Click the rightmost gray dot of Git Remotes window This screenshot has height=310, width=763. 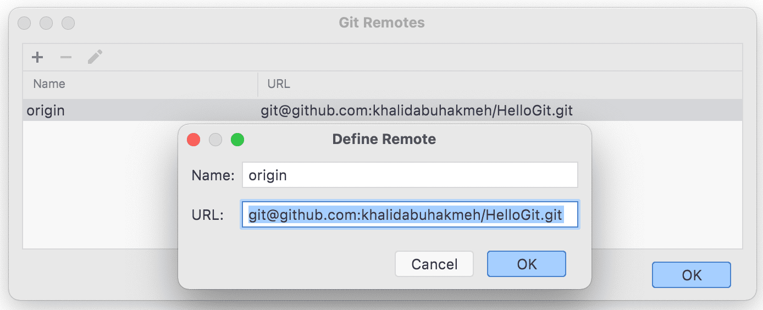(x=68, y=23)
